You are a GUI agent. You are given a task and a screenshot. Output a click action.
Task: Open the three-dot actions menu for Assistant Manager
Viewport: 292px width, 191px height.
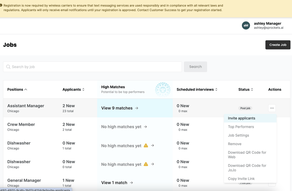272,108
